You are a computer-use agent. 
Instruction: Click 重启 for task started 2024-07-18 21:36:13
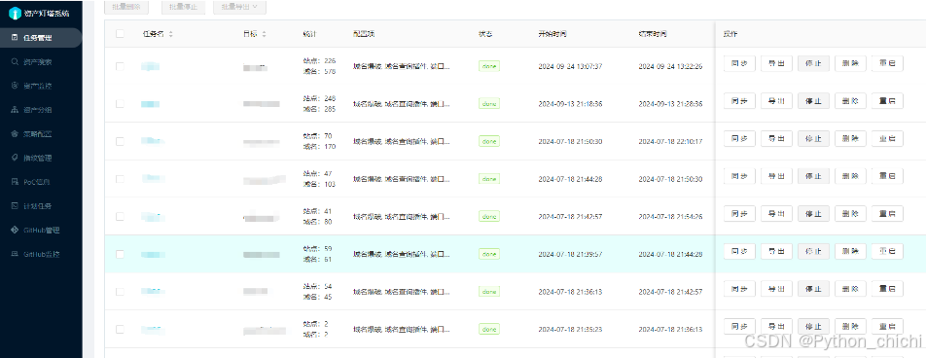887,289
